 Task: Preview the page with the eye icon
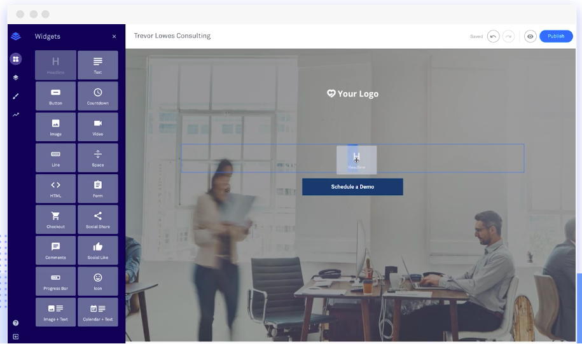(x=530, y=36)
